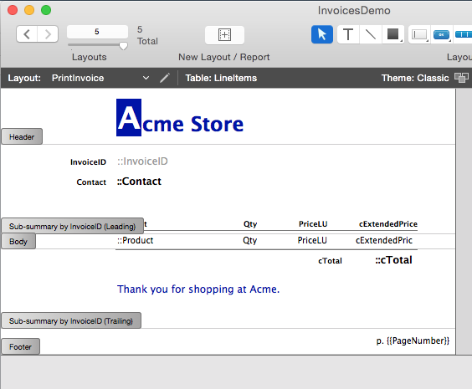Screen dimensions: 472x389
Task: Click the New Layout / Report icon
Action: coord(224,35)
